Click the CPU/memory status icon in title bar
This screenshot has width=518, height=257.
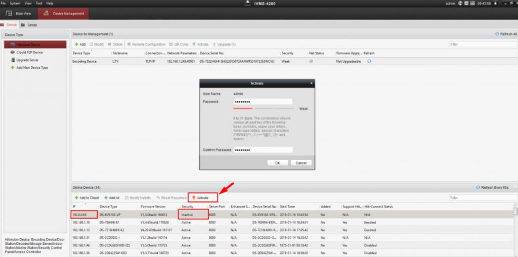[472, 4]
